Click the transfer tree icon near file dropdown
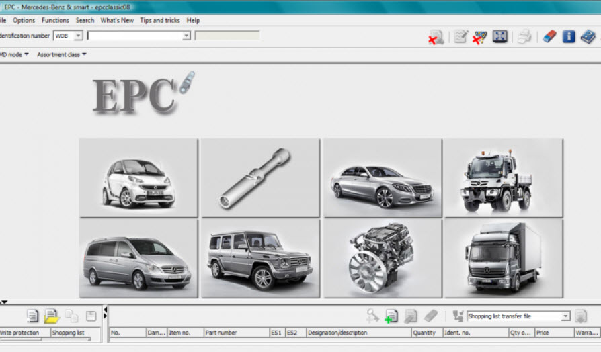 point(458,316)
